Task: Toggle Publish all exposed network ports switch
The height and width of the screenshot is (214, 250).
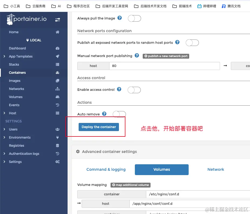Action: click(192, 43)
